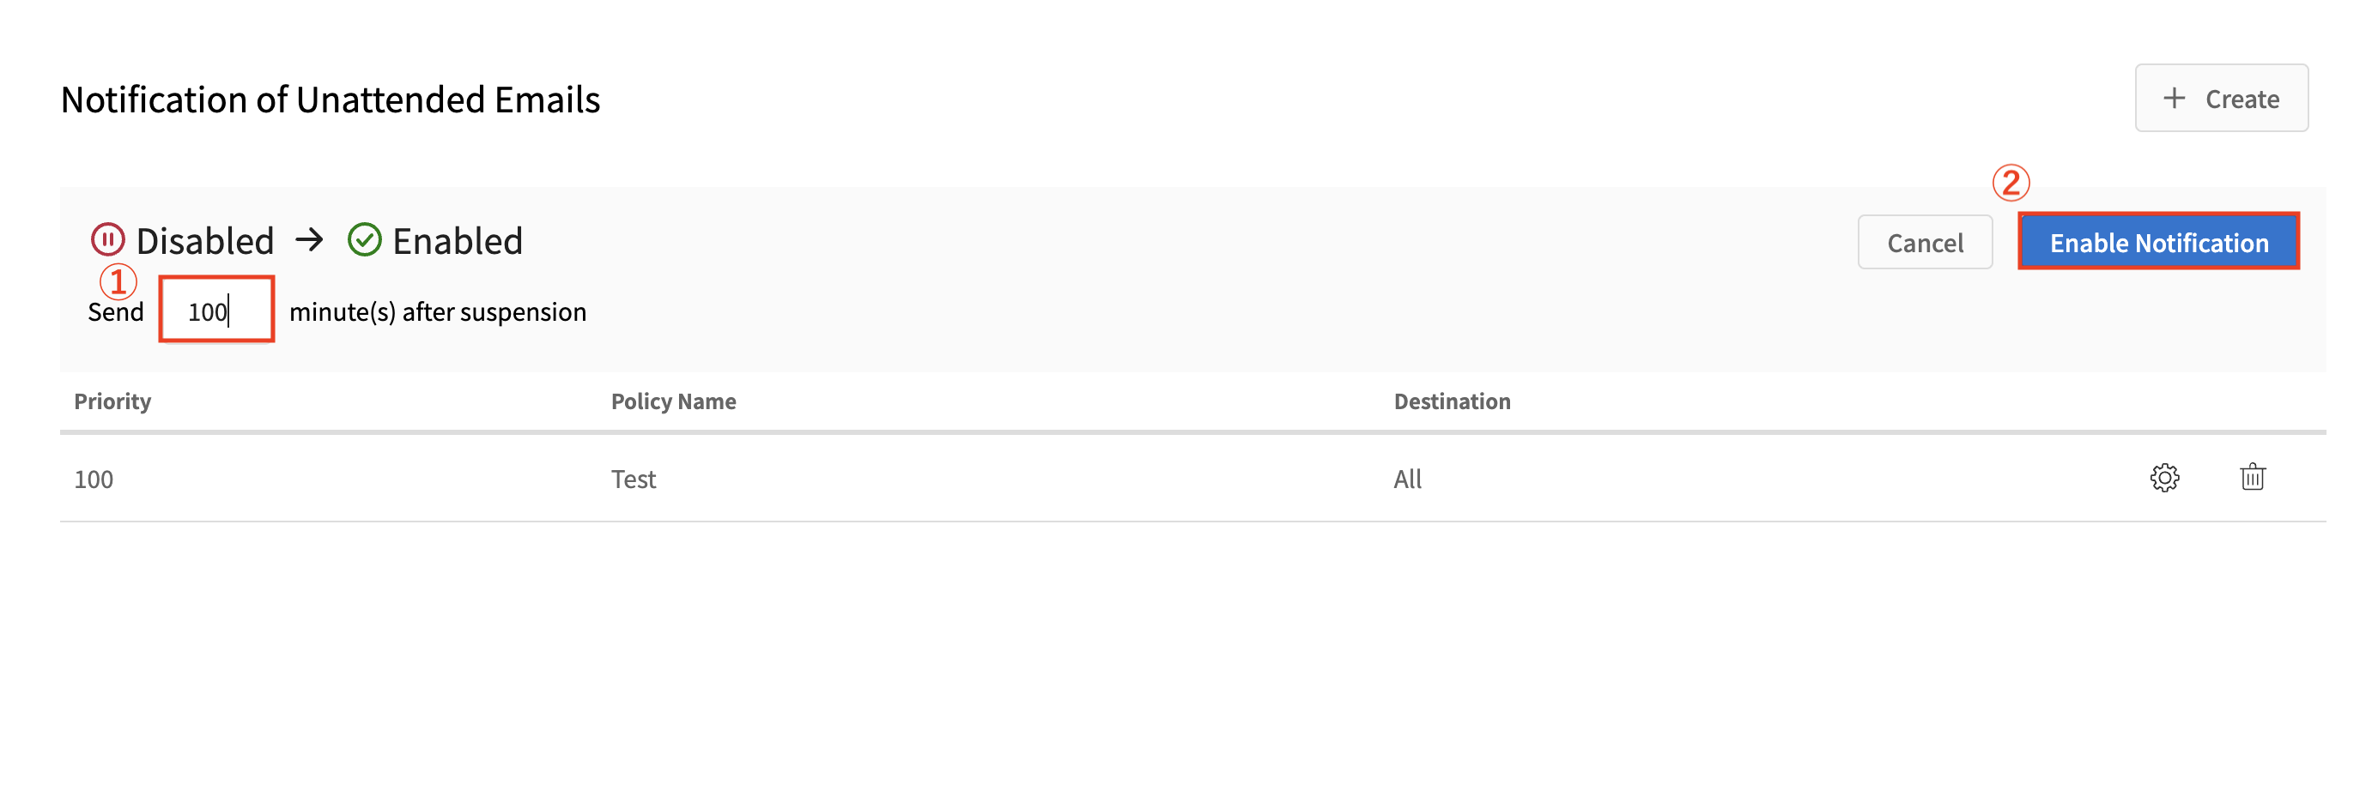
Task: Focus the minutes input field showing 100
Action: tap(217, 310)
